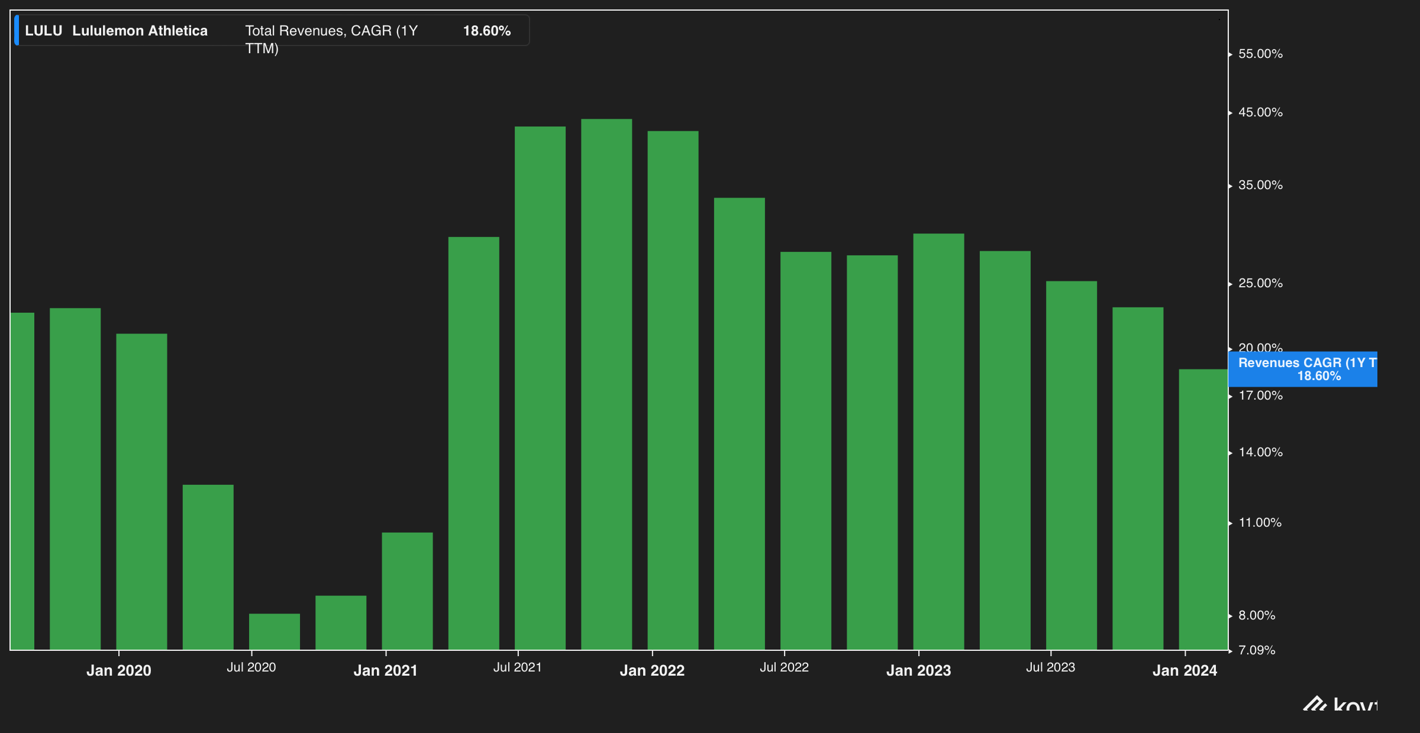Click the 25.00% y-axis label
The width and height of the screenshot is (1420, 733).
tap(1260, 283)
